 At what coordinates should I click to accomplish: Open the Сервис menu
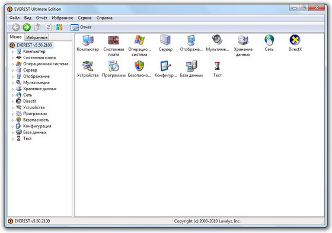click(x=84, y=18)
